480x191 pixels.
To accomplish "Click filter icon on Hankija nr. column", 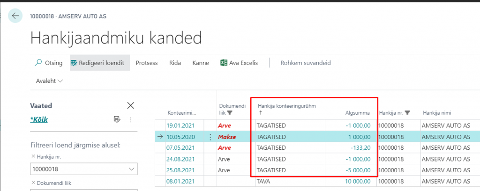I will (407, 112).
